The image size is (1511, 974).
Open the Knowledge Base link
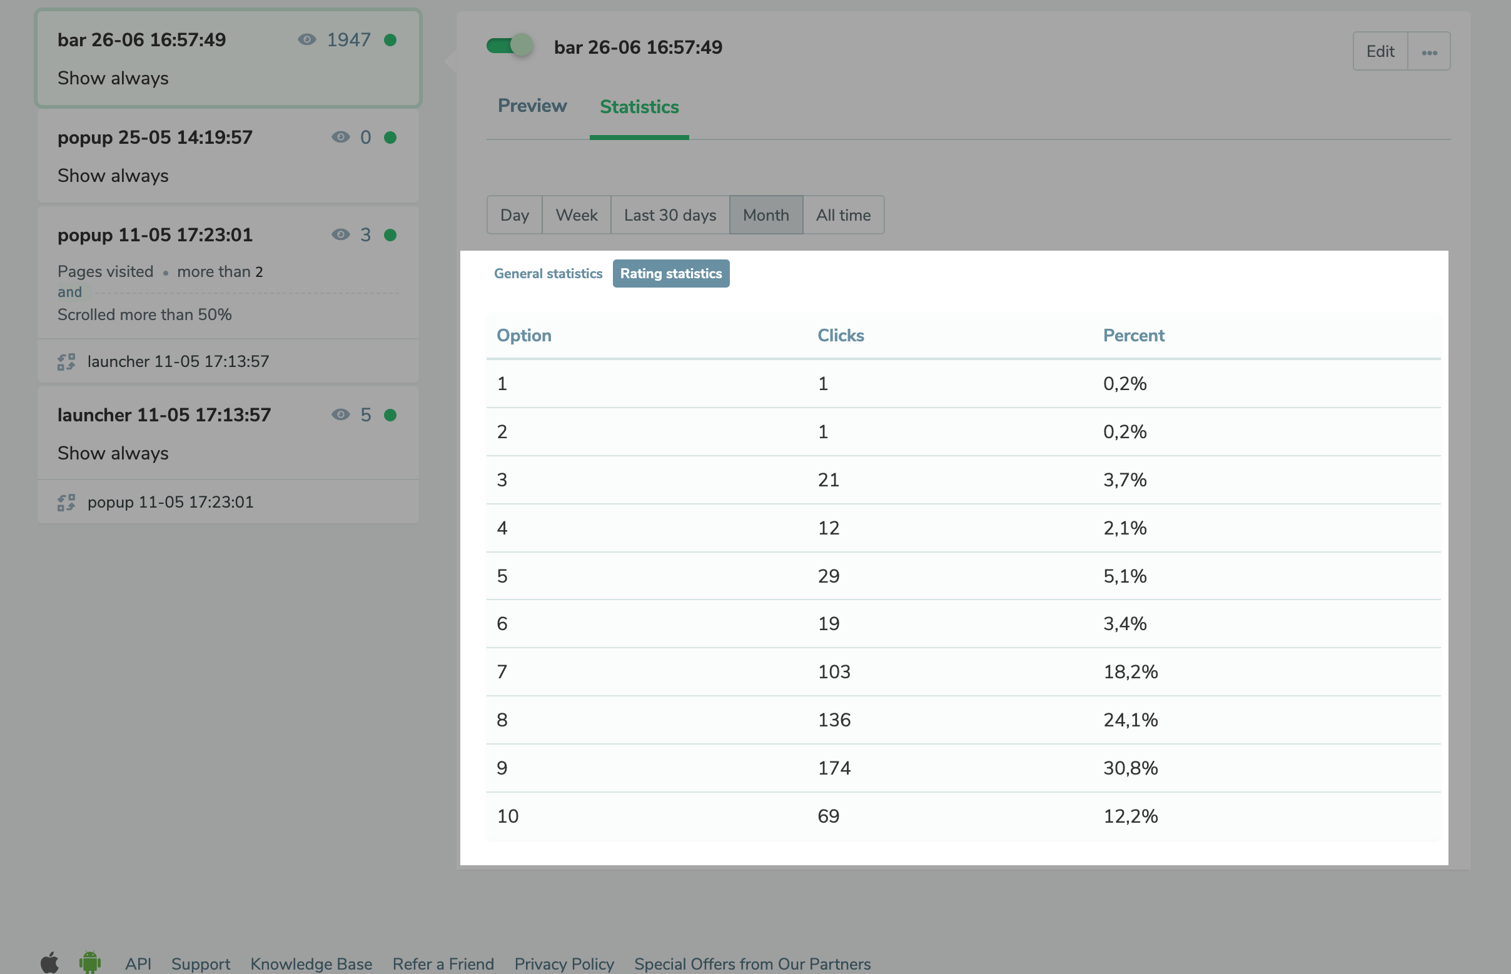[x=311, y=963]
